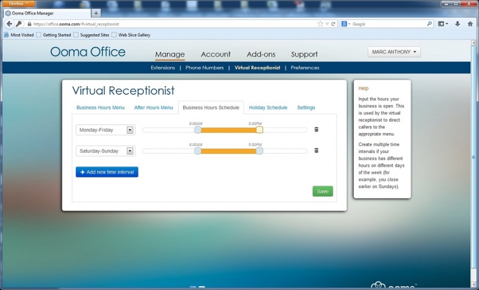Click the Monday-Friday 8:00AM start handle
Screen dimensions: 479x290
click(x=198, y=130)
